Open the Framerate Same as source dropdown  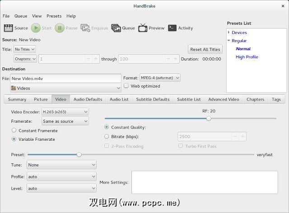point(65,121)
